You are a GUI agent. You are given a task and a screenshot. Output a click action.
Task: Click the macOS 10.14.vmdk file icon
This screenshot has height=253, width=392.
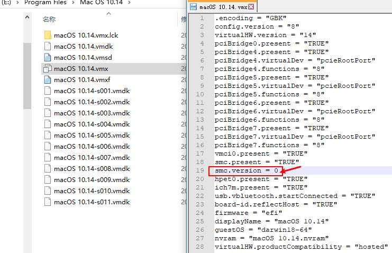coord(48,46)
